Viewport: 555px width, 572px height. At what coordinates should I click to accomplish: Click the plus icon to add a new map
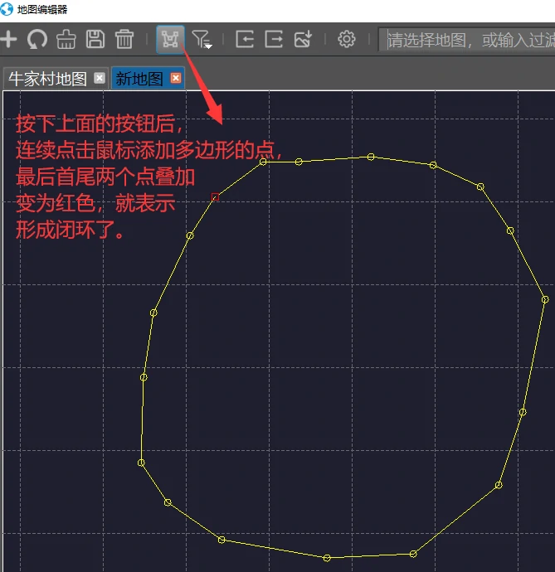tap(8, 39)
